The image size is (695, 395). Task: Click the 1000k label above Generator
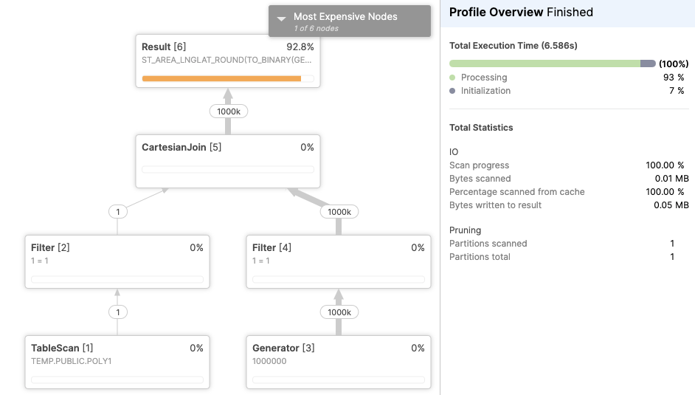(339, 312)
